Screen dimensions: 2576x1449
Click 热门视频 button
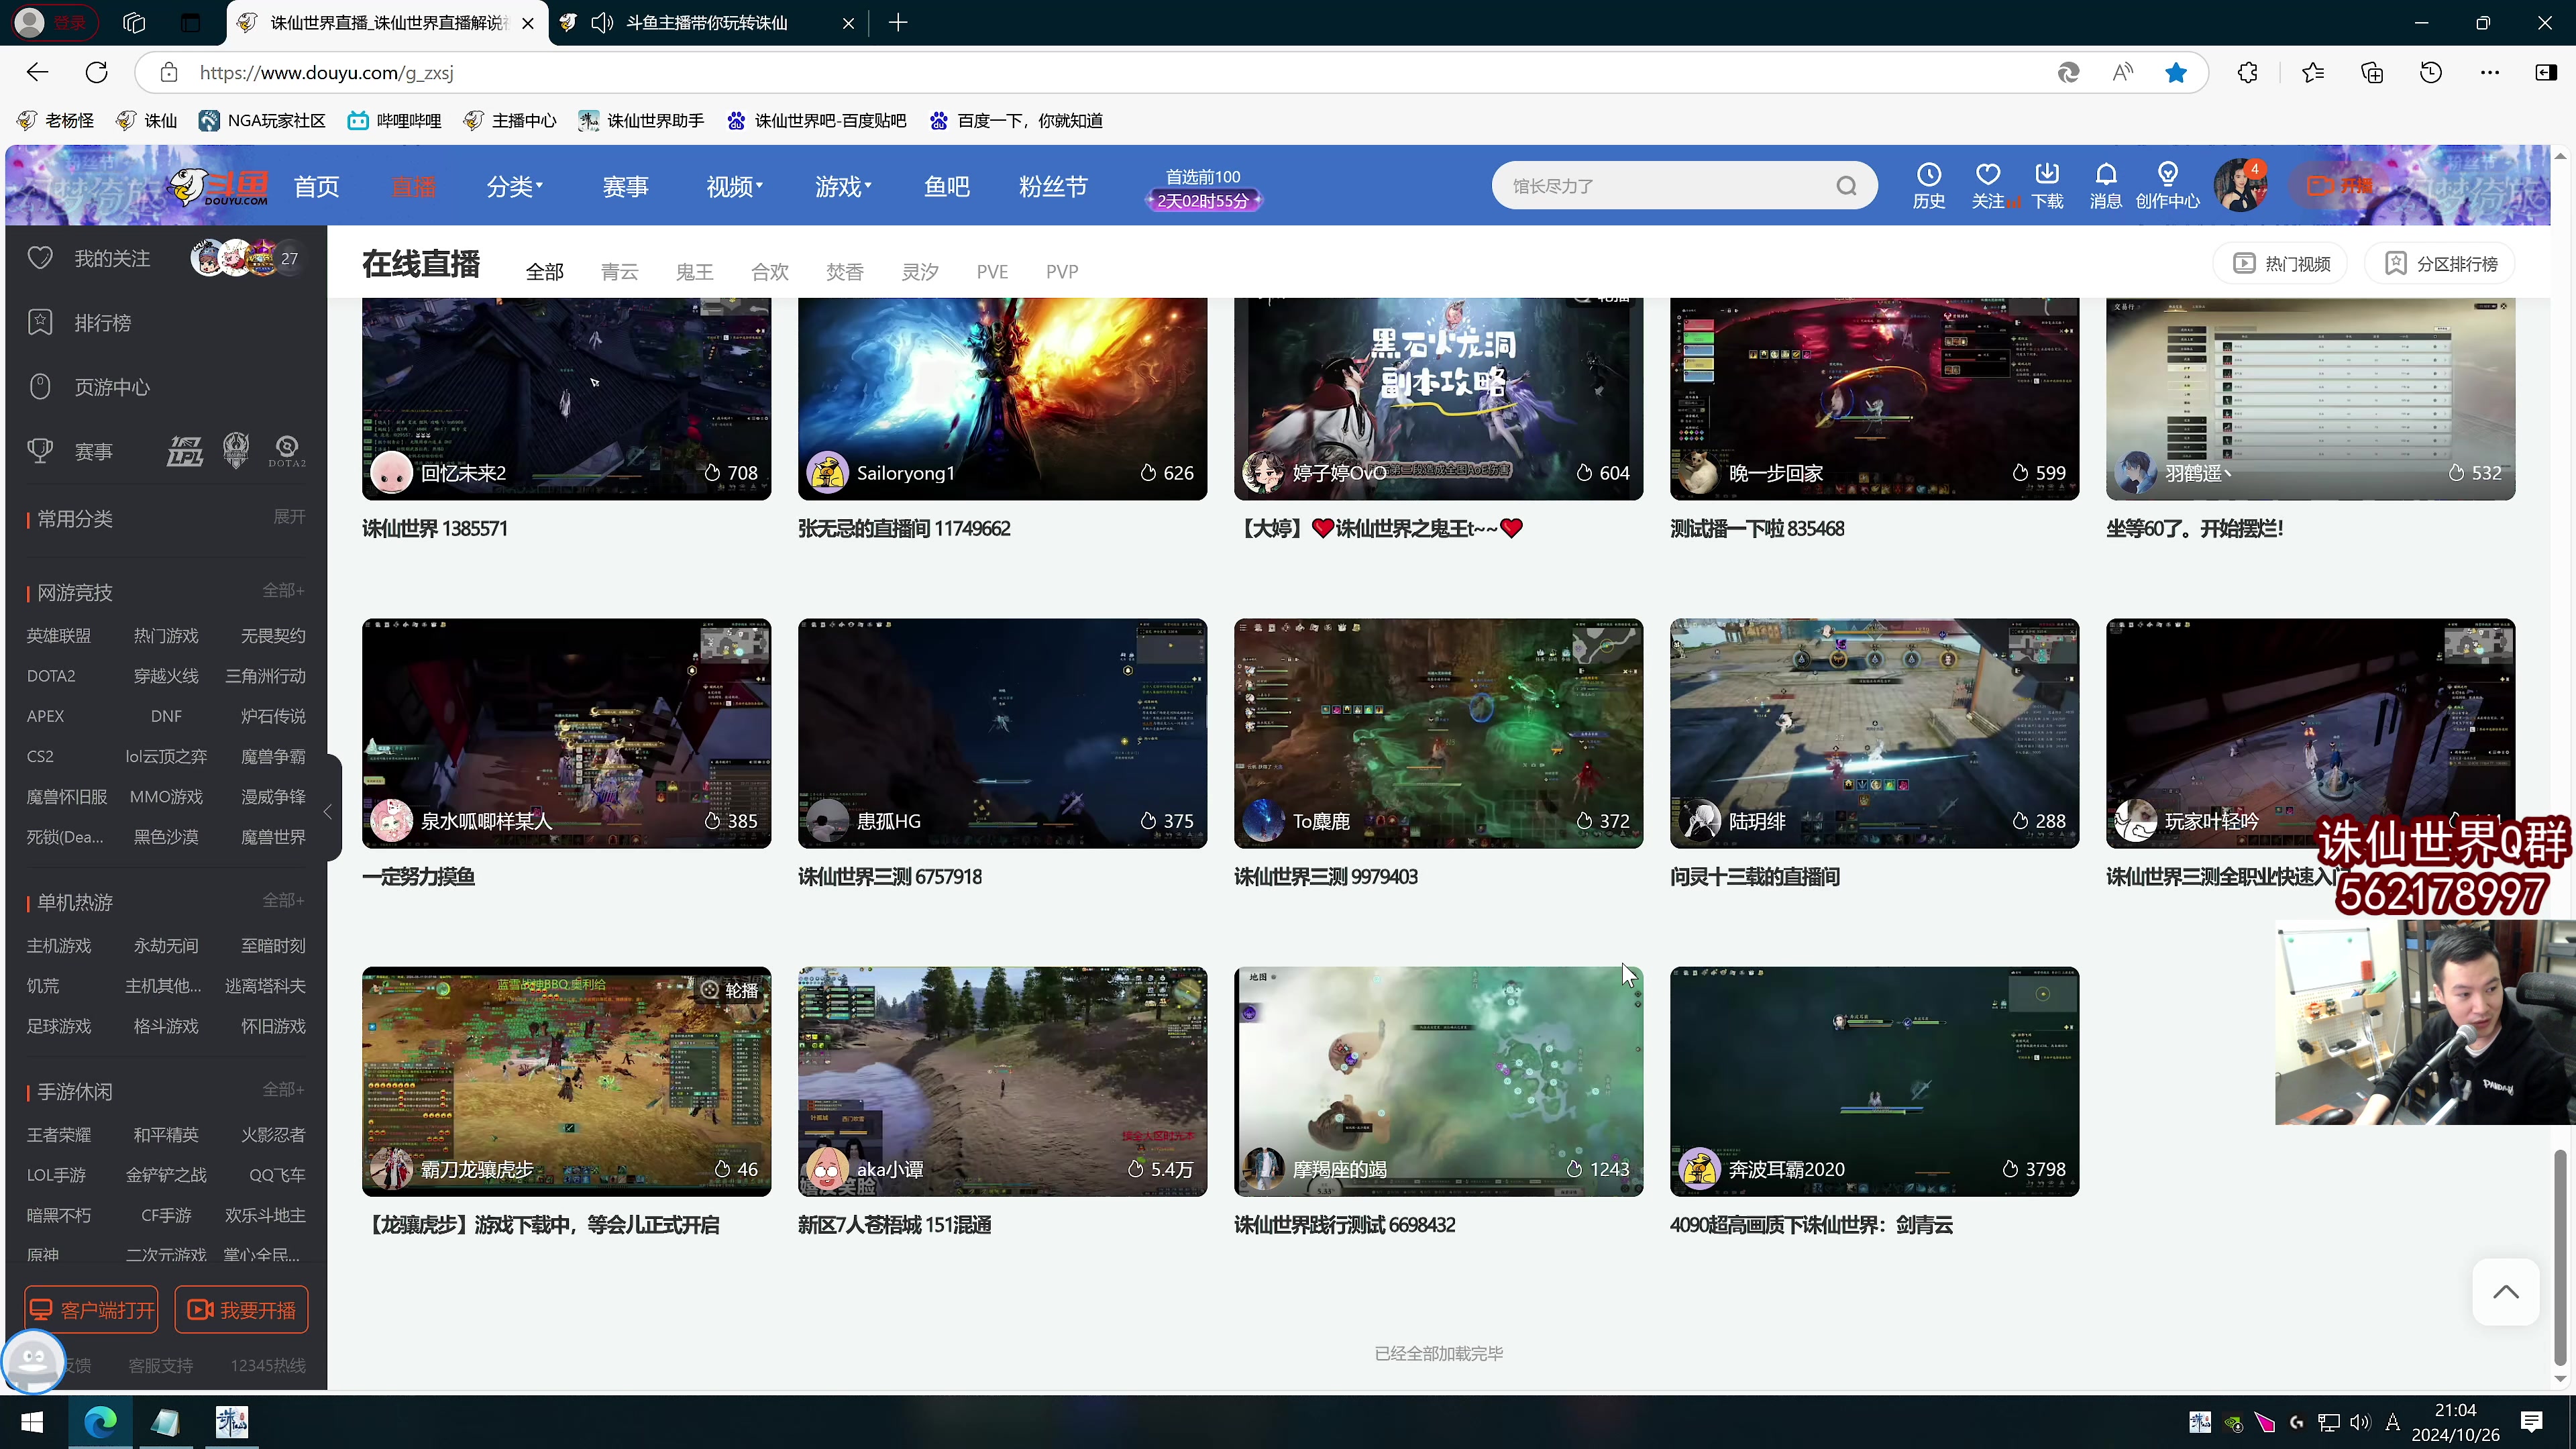(x=2280, y=264)
